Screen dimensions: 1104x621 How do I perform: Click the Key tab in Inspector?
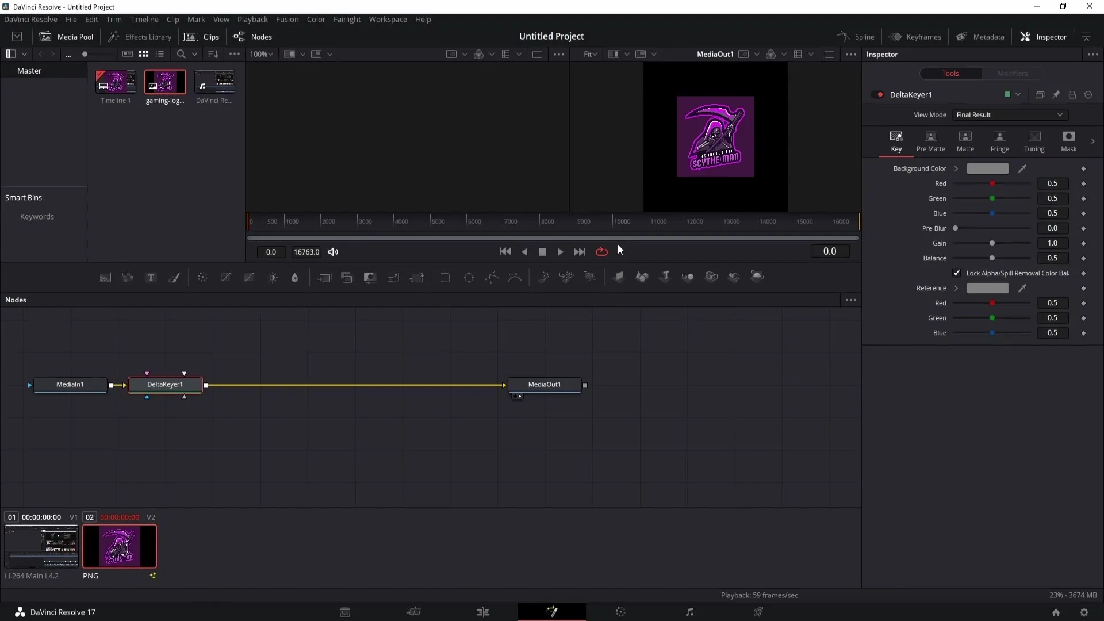897,141
